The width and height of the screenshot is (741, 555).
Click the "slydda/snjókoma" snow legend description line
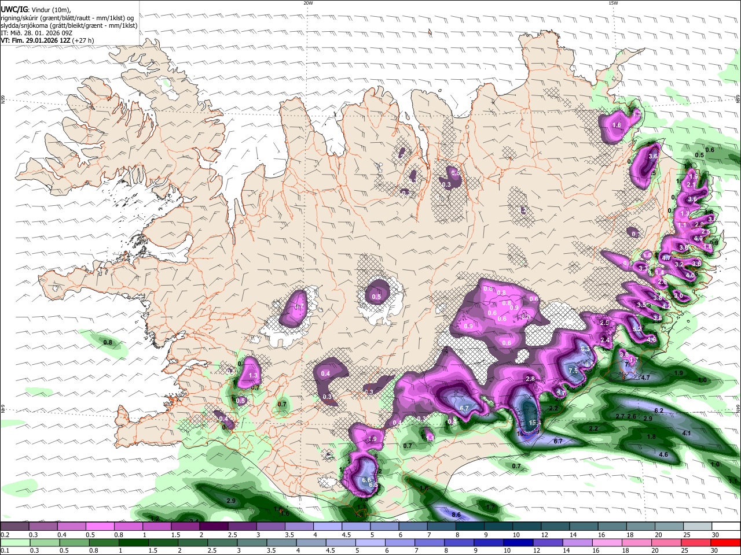click(69, 25)
